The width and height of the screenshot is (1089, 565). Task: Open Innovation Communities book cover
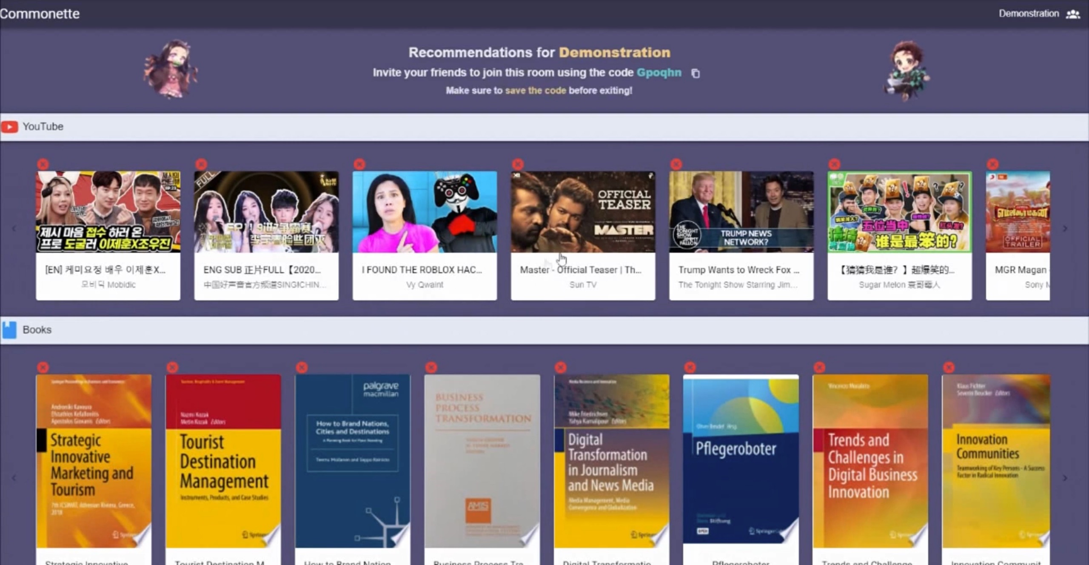996,461
